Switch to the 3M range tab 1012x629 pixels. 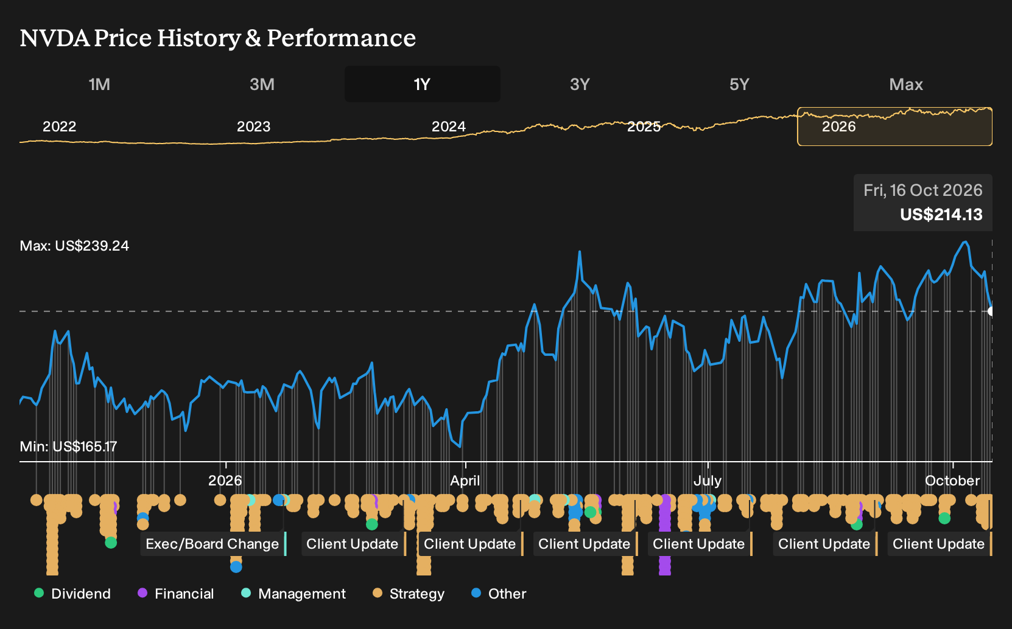262,84
